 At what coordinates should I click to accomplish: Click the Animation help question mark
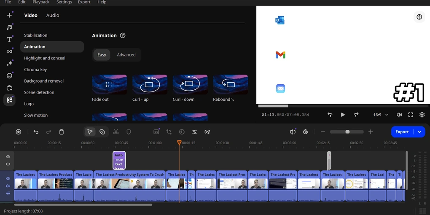(123, 35)
